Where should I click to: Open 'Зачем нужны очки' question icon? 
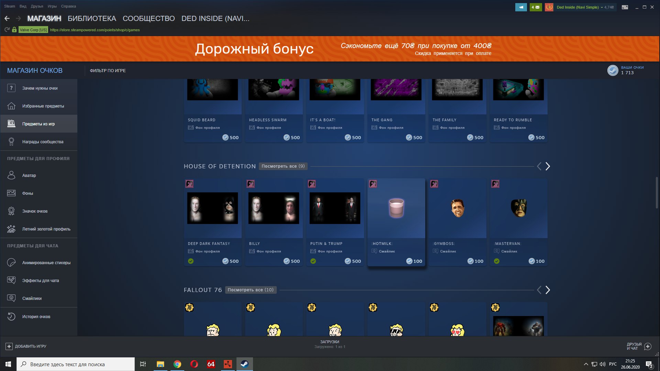11,88
